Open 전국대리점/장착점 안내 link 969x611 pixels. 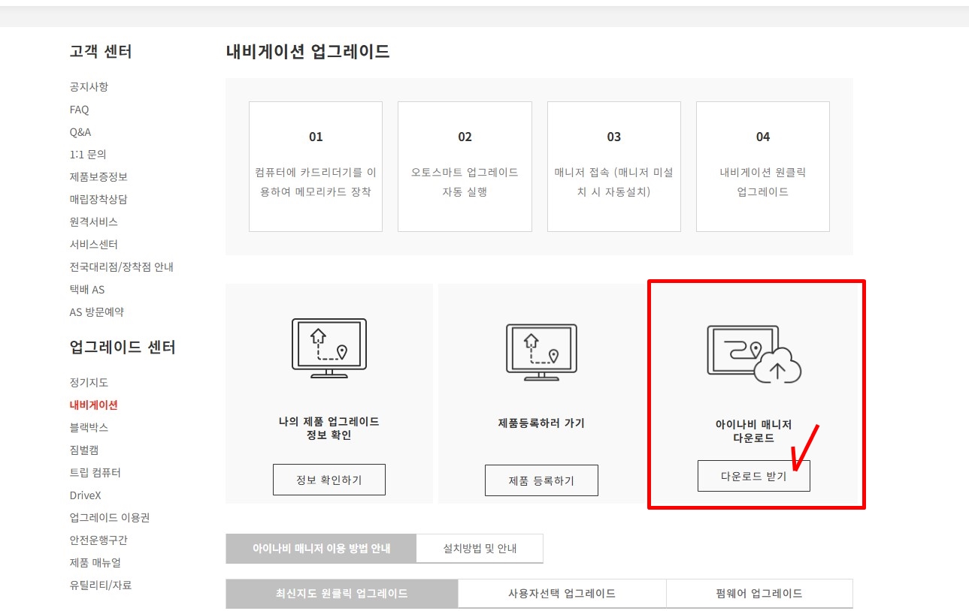121,267
